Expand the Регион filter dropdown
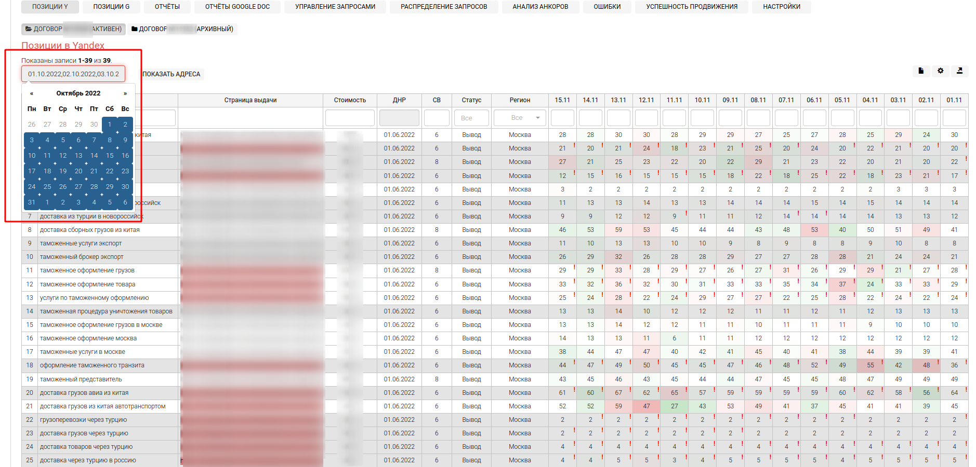The width and height of the screenshot is (976, 467). click(520, 118)
